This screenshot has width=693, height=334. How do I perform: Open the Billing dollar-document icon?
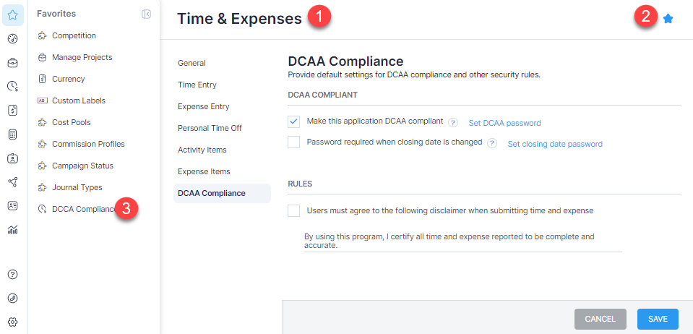[x=13, y=111]
